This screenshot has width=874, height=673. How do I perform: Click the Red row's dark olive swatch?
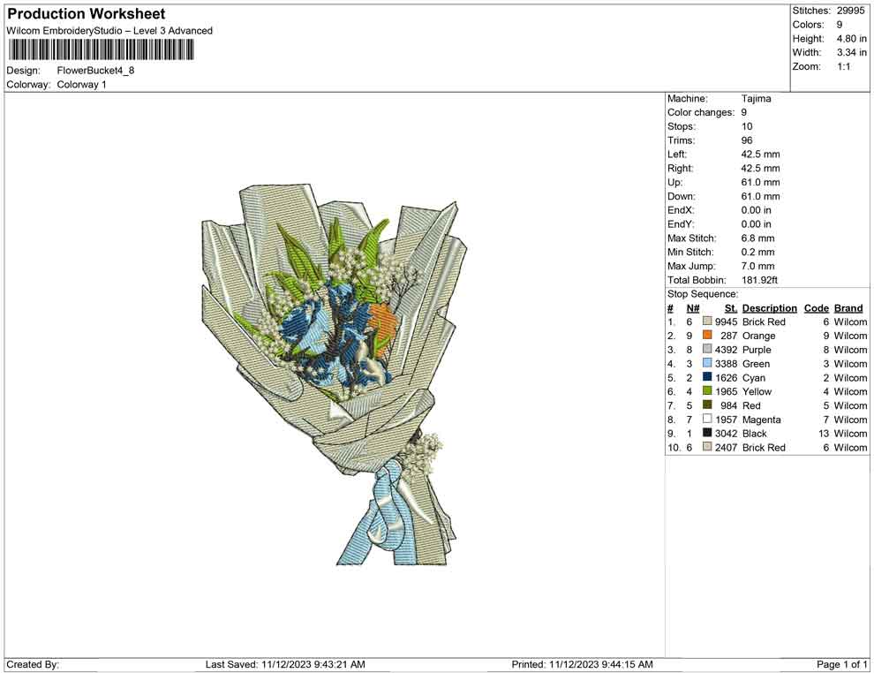tap(707, 405)
